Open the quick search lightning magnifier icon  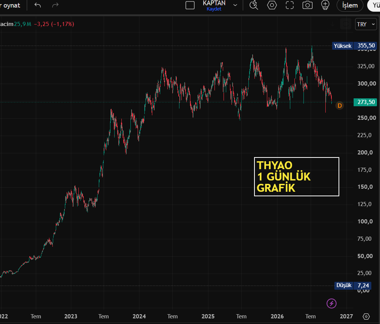tap(254, 5)
